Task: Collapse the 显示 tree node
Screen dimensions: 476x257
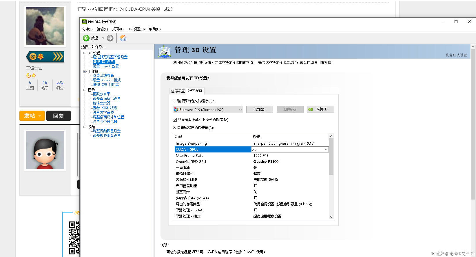Action: 85,90
